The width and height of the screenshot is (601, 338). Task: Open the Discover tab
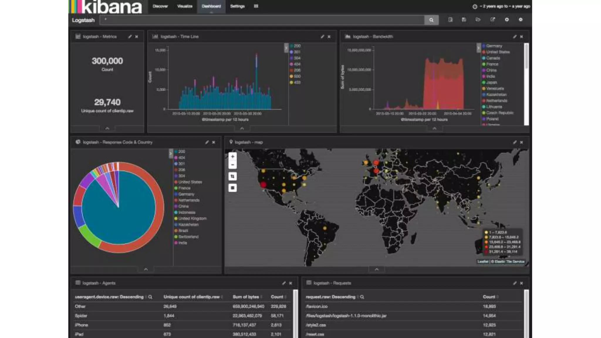(160, 6)
